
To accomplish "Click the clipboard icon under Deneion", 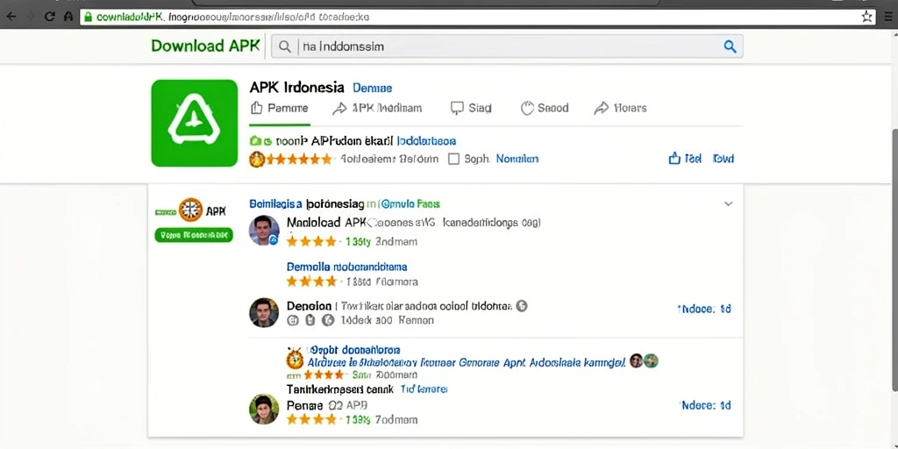I will tap(310, 320).
